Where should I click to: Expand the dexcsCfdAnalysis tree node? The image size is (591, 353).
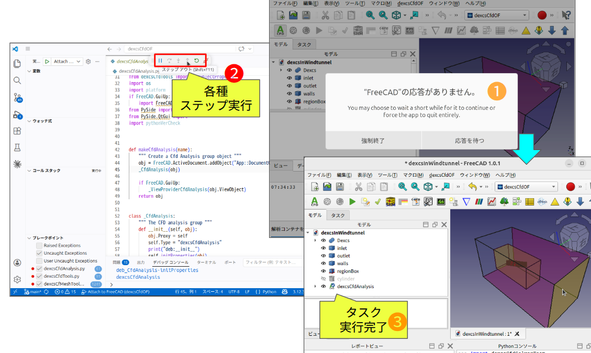pyautogui.click(x=315, y=287)
